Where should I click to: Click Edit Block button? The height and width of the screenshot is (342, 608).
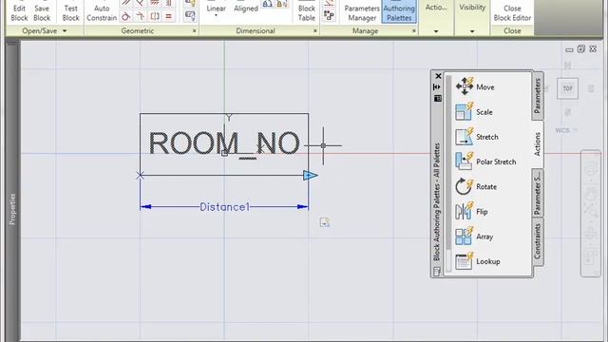coord(19,10)
